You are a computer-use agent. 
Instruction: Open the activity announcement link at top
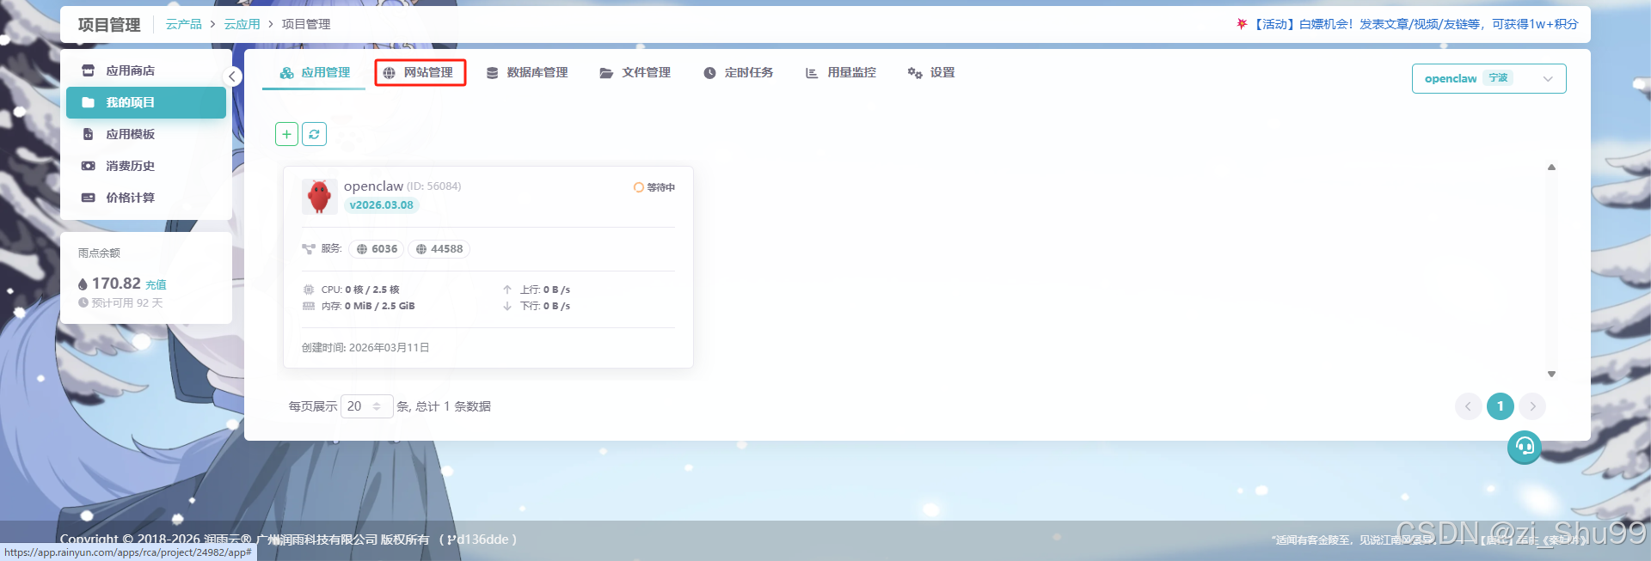[1408, 24]
